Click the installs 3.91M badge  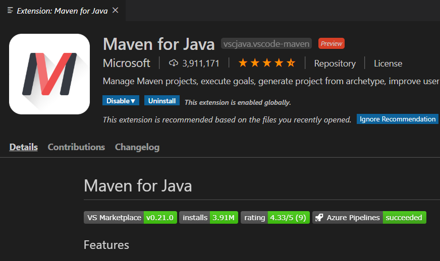pos(208,218)
